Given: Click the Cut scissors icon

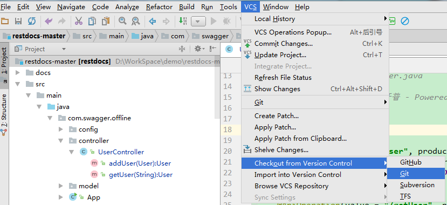Looking at the screenshot, I should tap(78, 21).
